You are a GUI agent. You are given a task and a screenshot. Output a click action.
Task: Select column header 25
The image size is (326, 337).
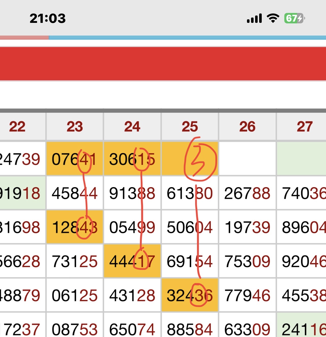point(190,126)
